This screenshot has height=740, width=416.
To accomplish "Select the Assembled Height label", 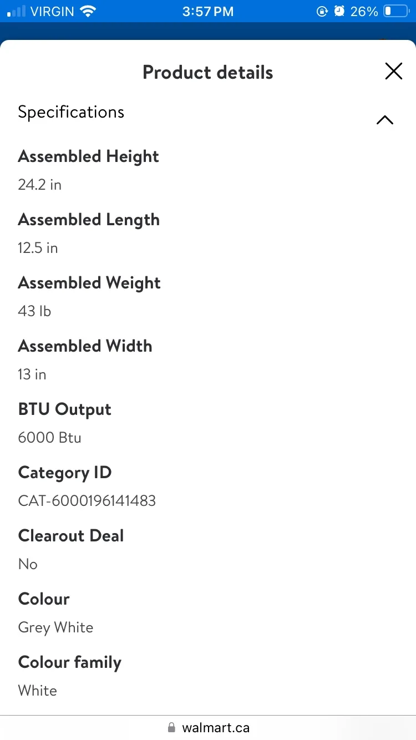I will click(x=88, y=156).
